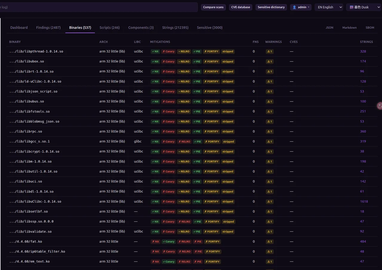Click RELRO badge in libssp.so.0.0.0 row
The width and height of the screenshot is (382, 270).
184,222
